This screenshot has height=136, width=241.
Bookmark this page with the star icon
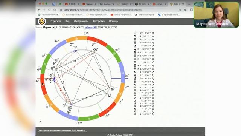click(185, 10)
